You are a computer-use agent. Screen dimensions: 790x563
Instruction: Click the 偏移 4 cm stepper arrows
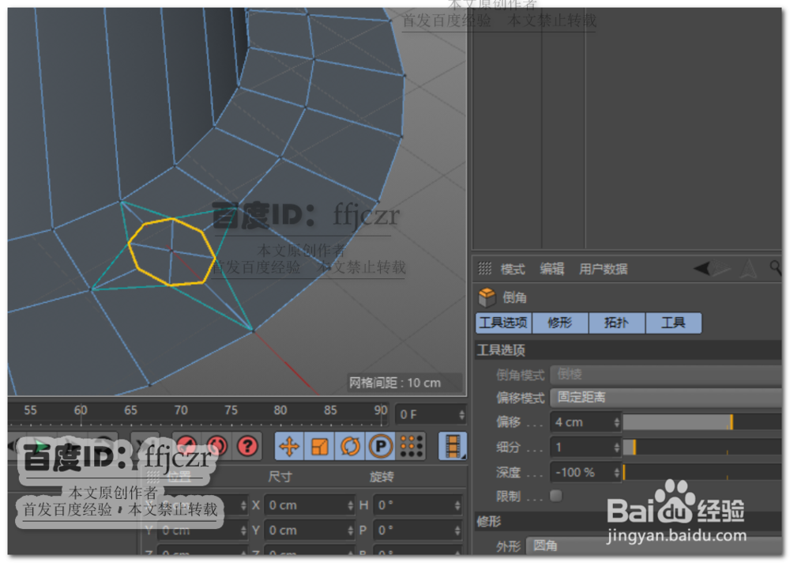click(617, 422)
